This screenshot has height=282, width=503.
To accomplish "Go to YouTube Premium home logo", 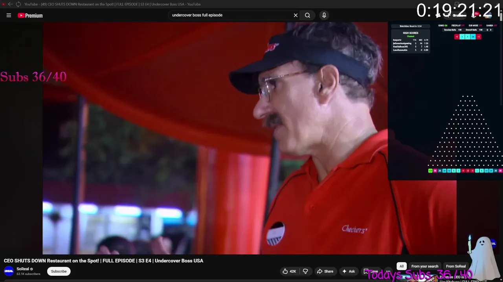I will point(30,15).
